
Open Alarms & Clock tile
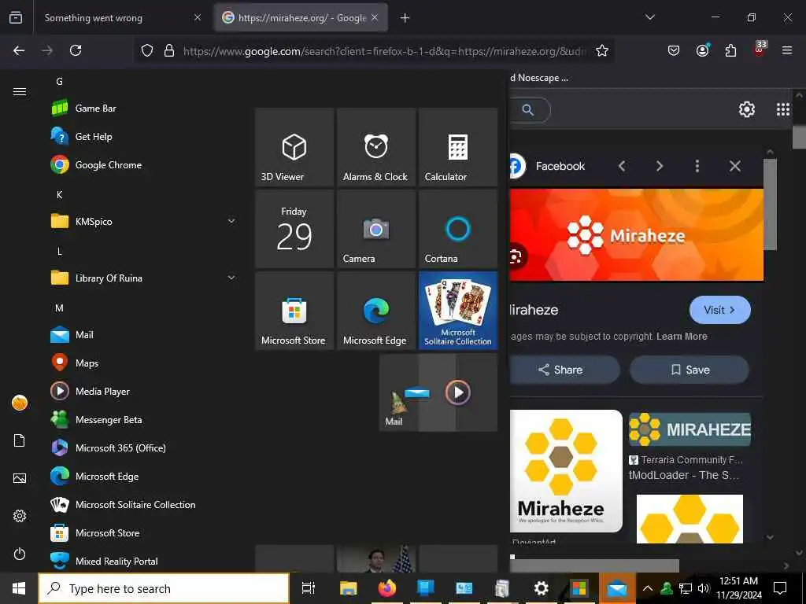point(376,147)
